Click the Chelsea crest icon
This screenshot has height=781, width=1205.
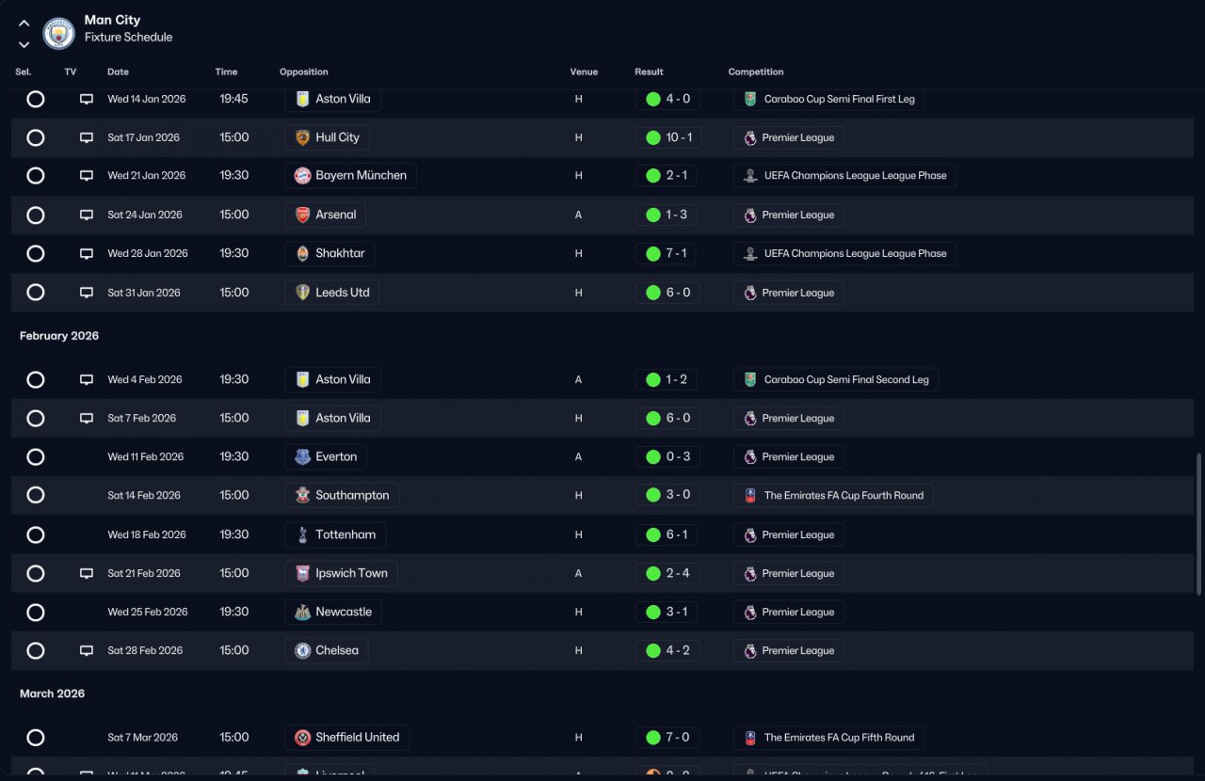[302, 650]
